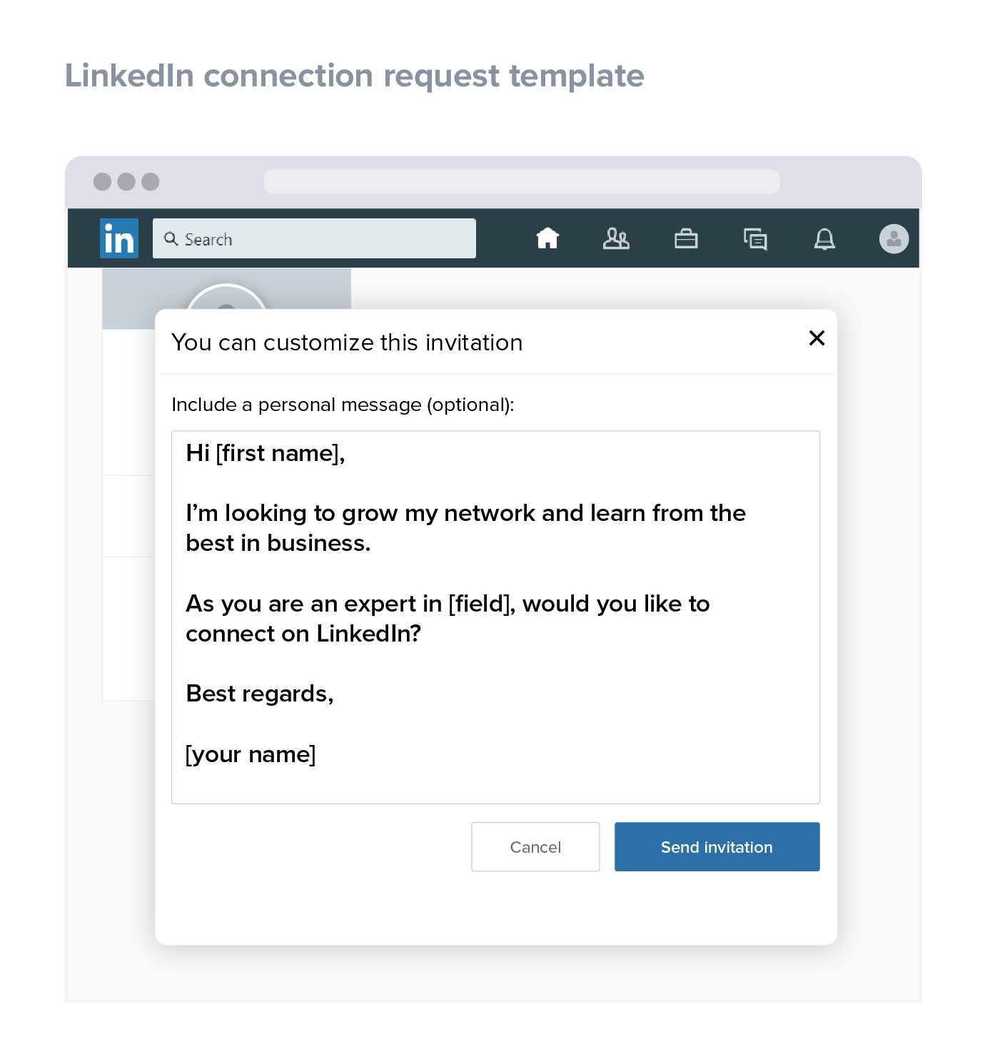Click the magnifier icon in search box
Screen dimensions: 985x1064
click(x=171, y=238)
